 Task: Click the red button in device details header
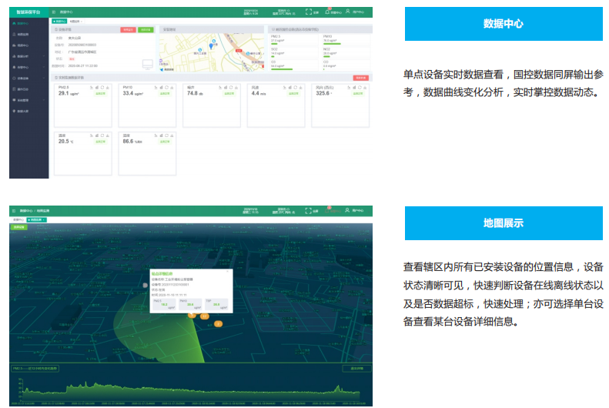[128, 29]
